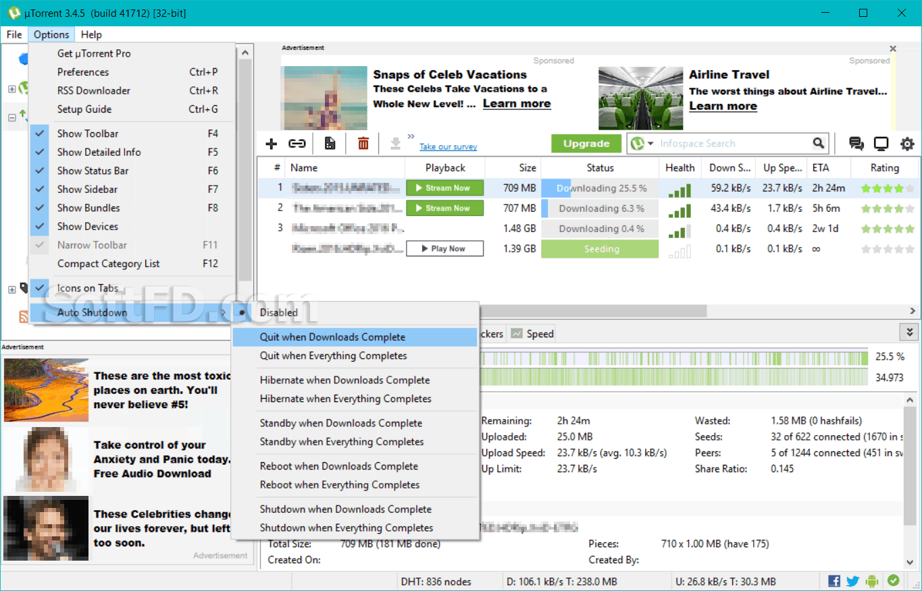The height and width of the screenshot is (591, 922).
Task: Switch to the Speed tab
Action: click(532, 333)
